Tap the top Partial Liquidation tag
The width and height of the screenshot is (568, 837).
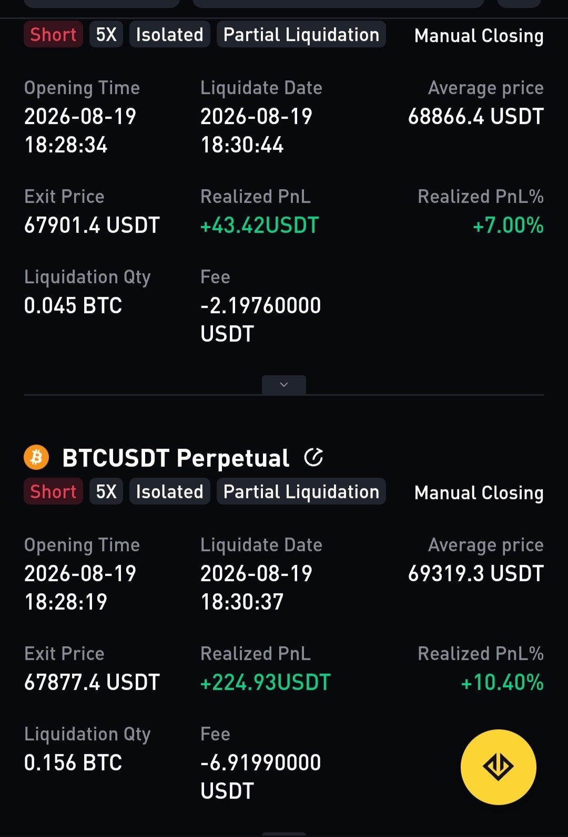(301, 35)
